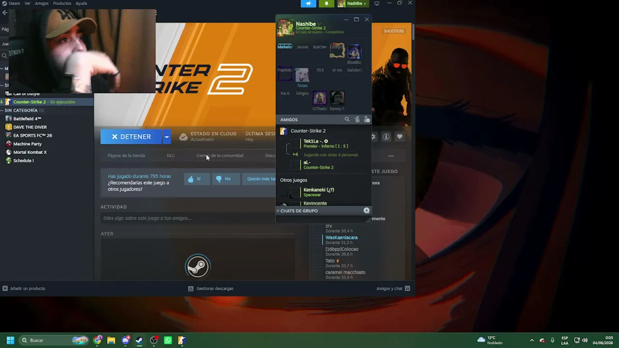
Task: Open the three-dots more options on the game page
Action: [x=391, y=156]
